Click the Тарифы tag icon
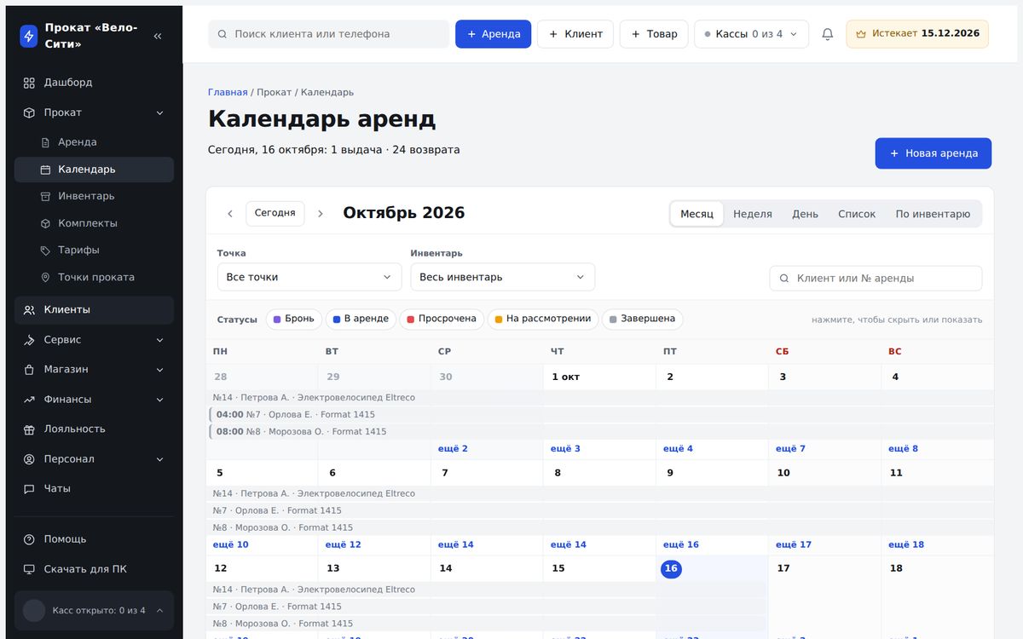This screenshot has width=1023, height=639. [46, 250]
